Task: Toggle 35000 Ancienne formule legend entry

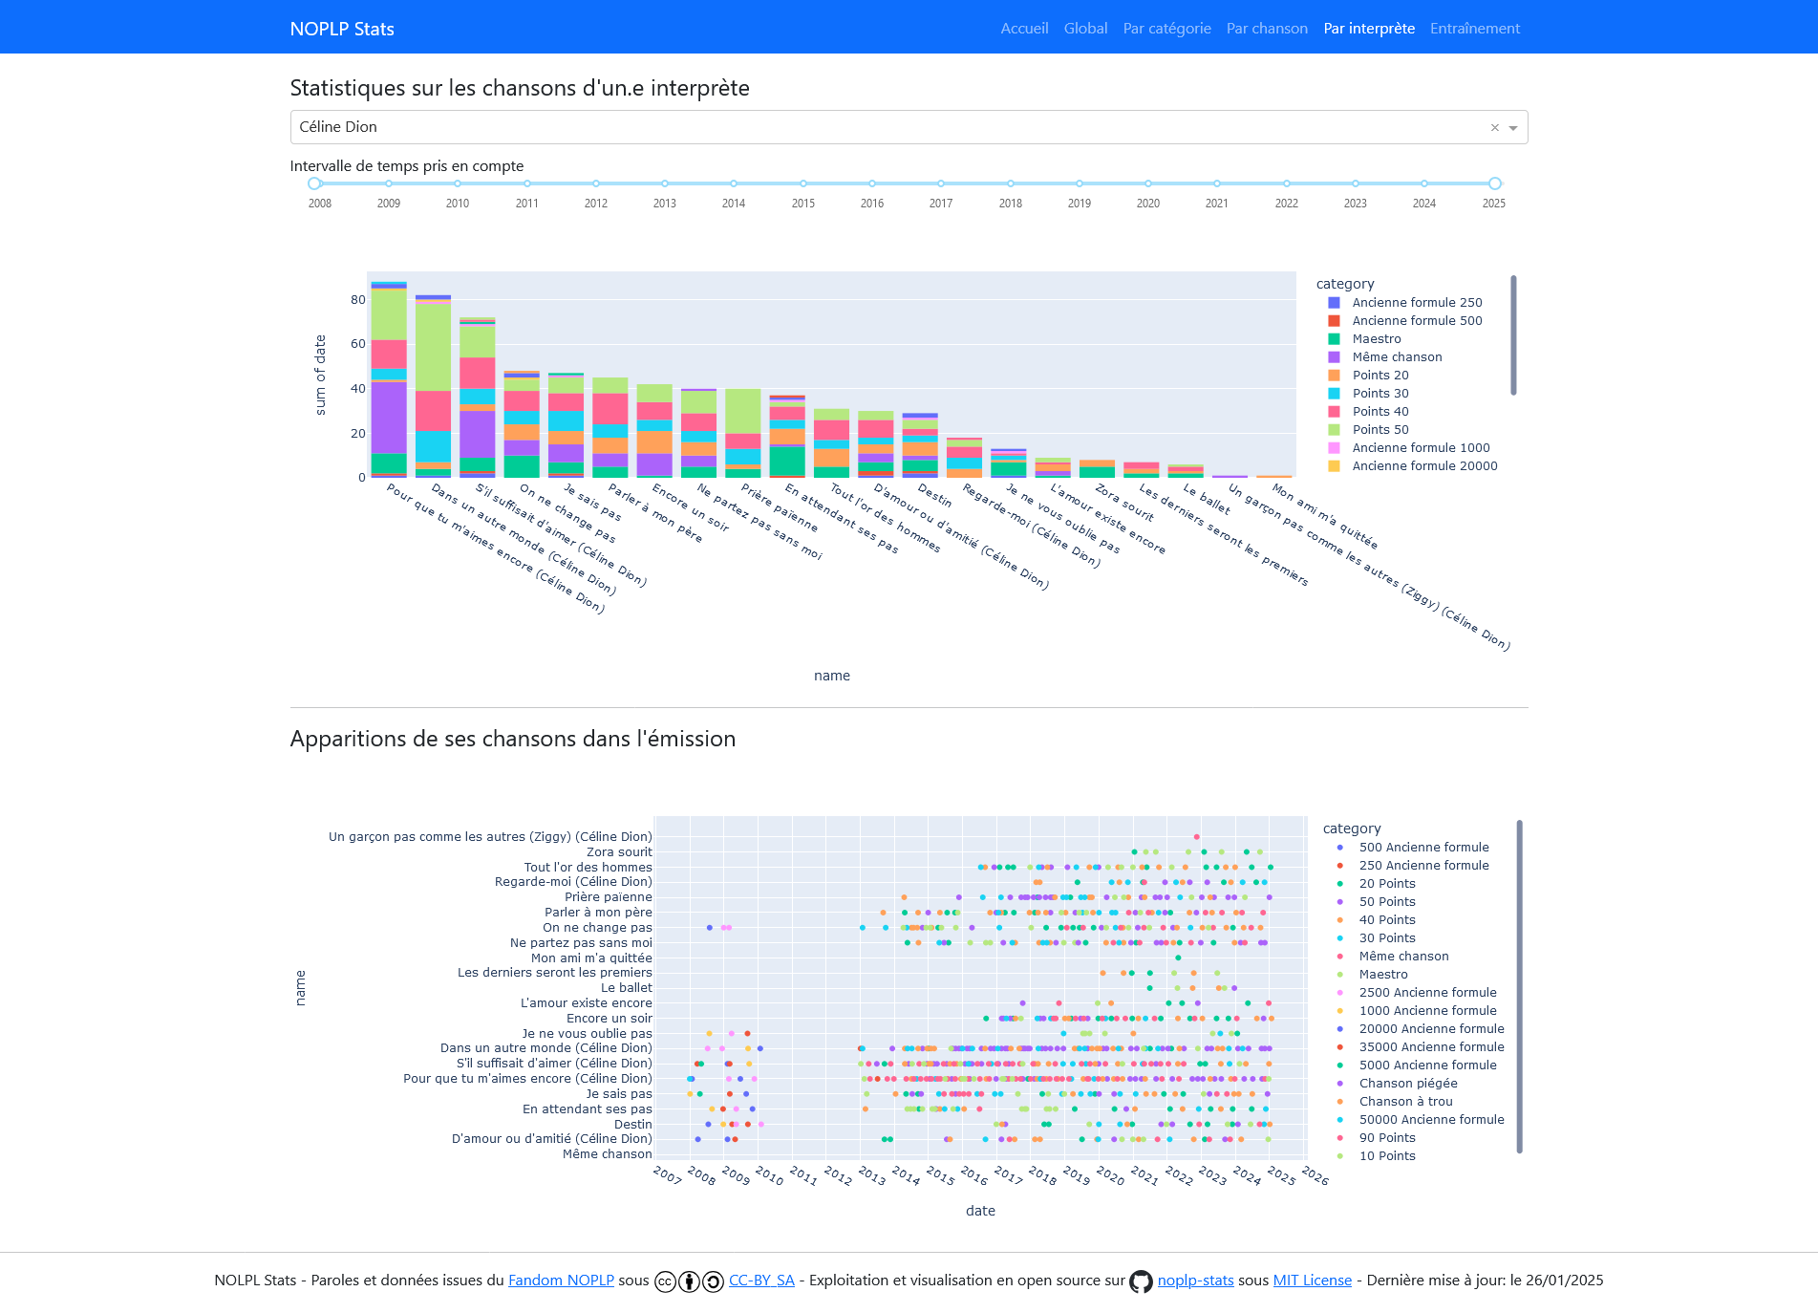Action: click(1420, 1047)
